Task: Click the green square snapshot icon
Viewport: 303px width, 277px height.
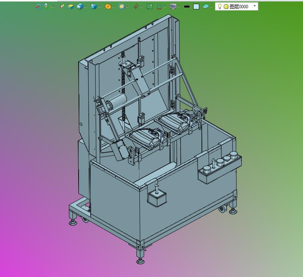Action: (150, 7)
